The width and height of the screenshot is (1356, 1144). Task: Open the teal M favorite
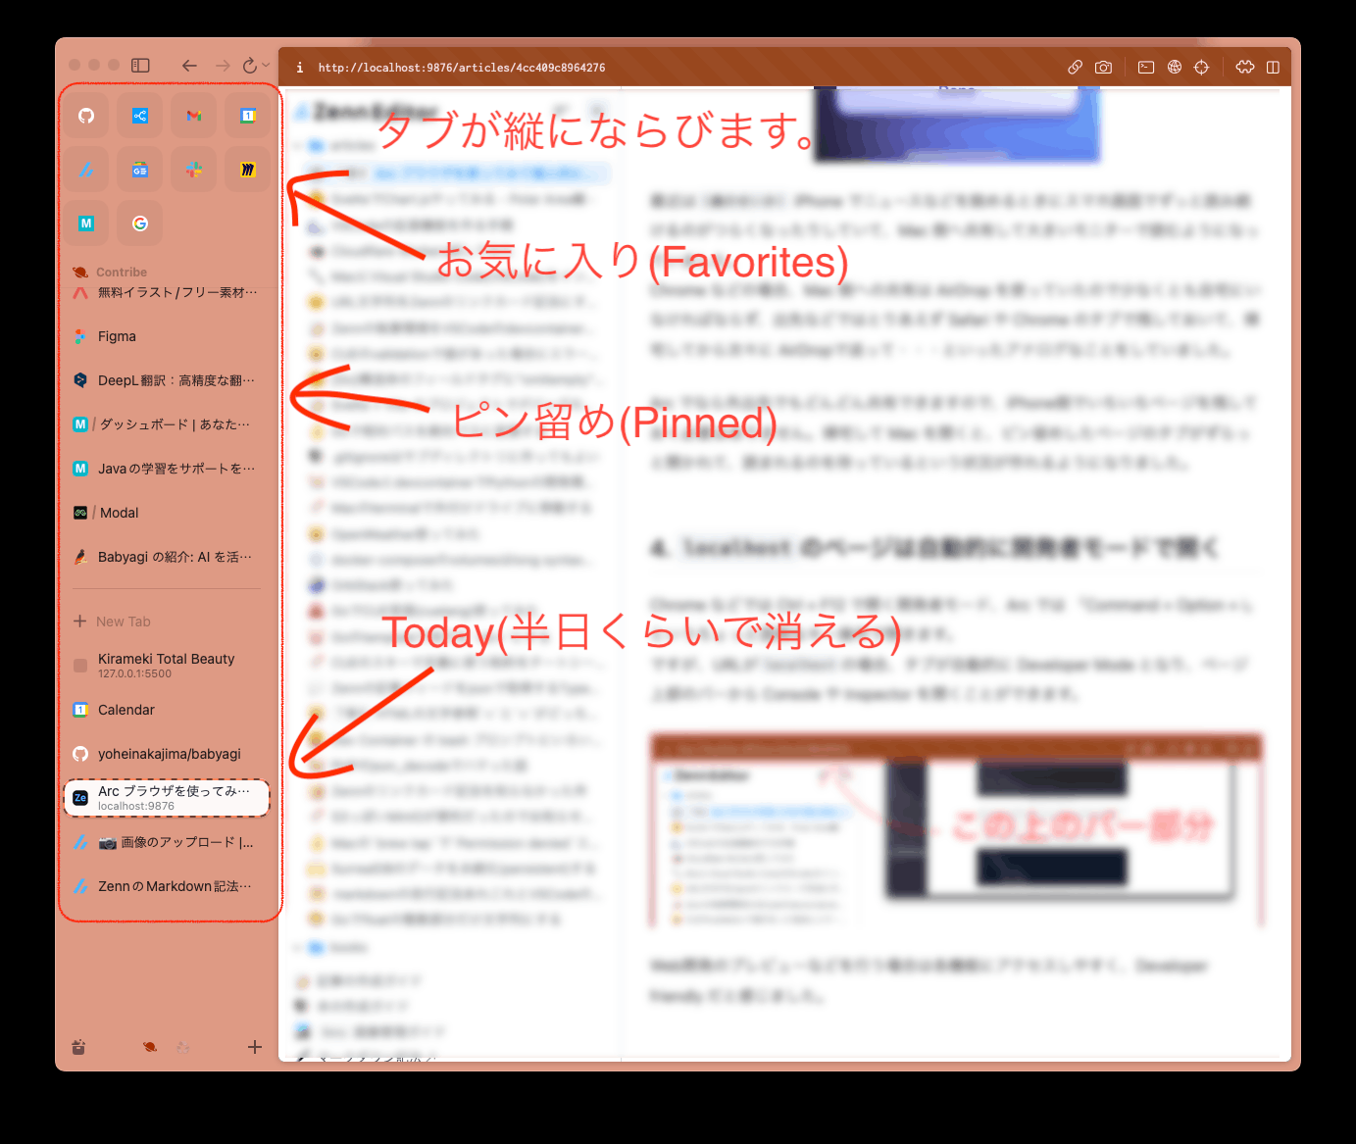pos(86,224)
